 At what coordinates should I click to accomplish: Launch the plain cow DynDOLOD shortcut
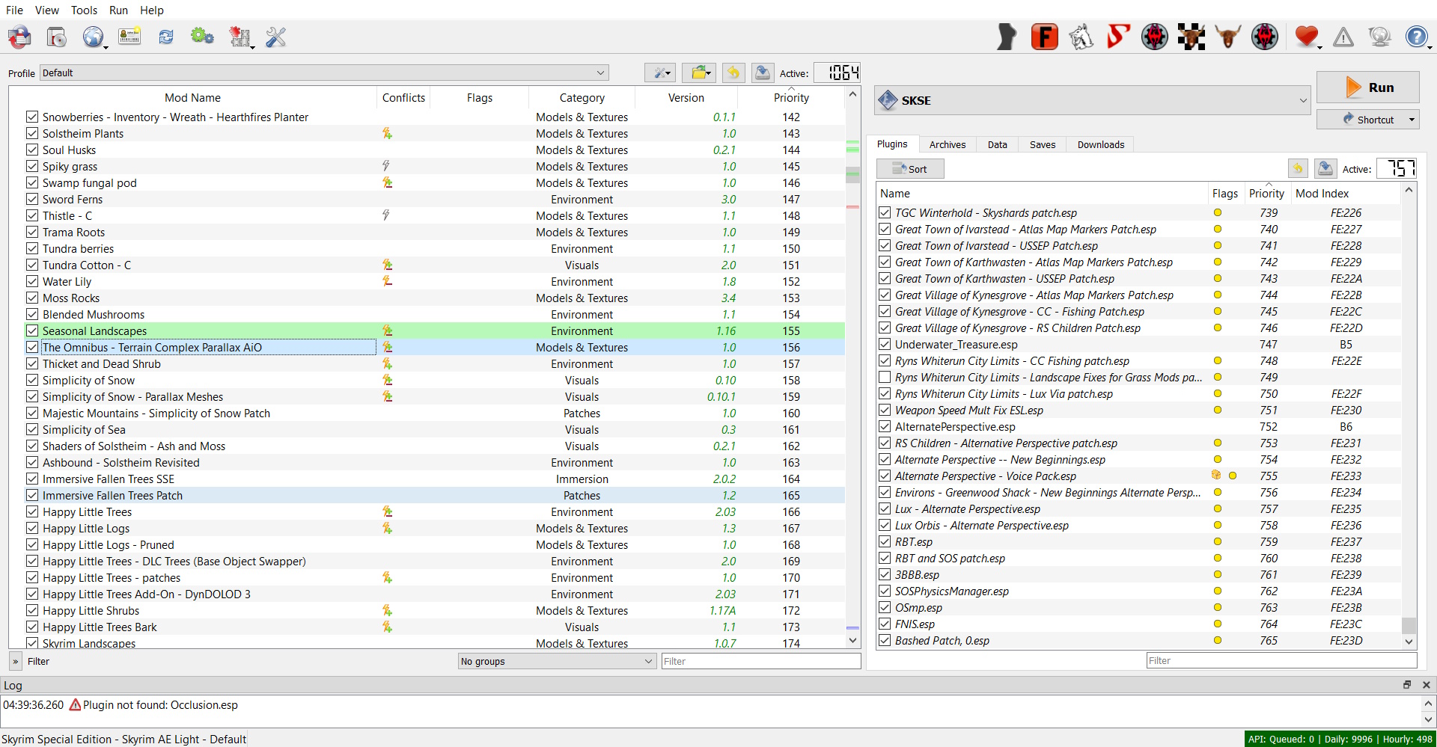coord(1228,37)
